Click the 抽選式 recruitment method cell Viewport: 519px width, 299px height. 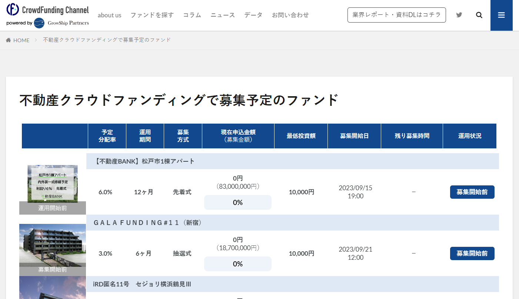[x=182, y=253]
